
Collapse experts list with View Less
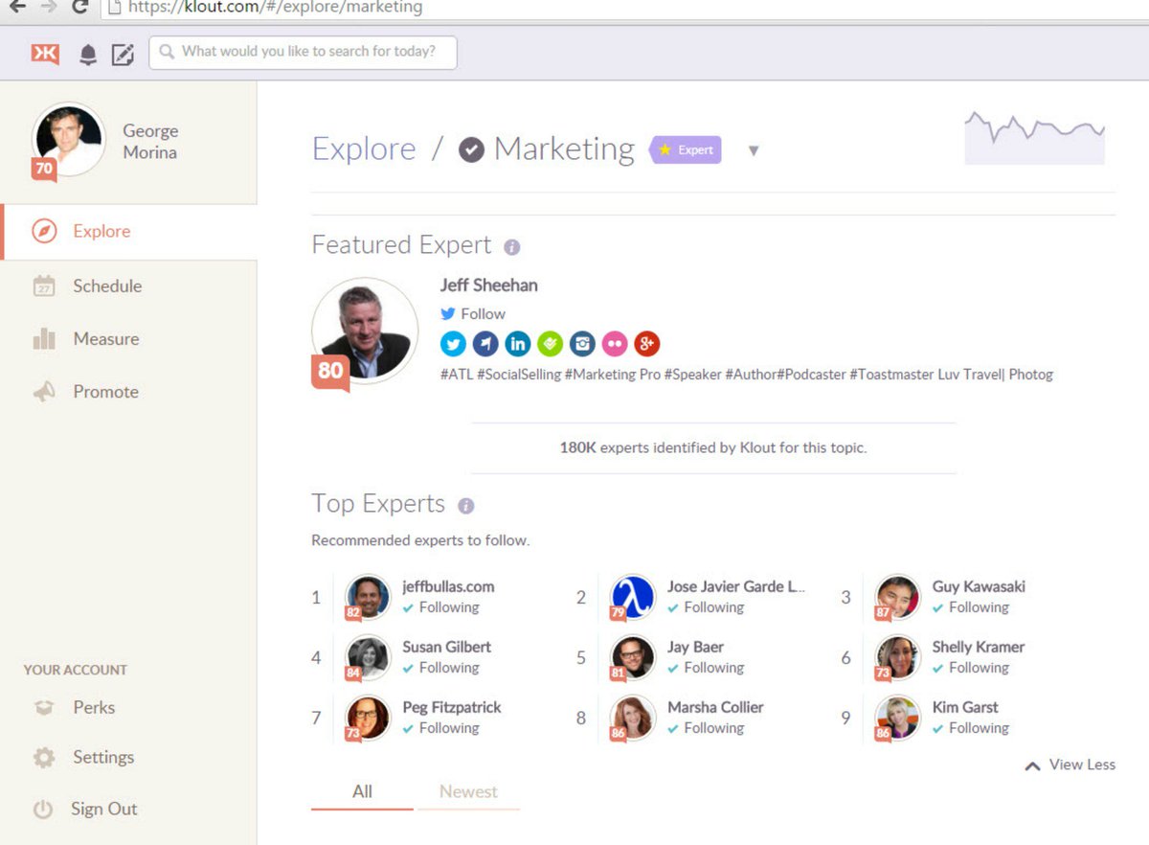pyautogui.click(x=1070, y=765)
